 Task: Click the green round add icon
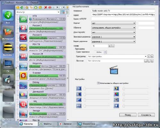36,7
